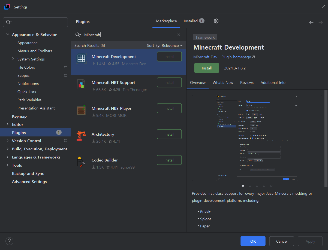Open the Sort By Relevance dropdown
The image size is (328, 250).
click(x=165, y=45)
